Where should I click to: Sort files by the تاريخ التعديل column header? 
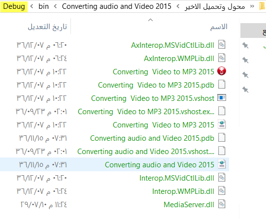coord(47,27)
